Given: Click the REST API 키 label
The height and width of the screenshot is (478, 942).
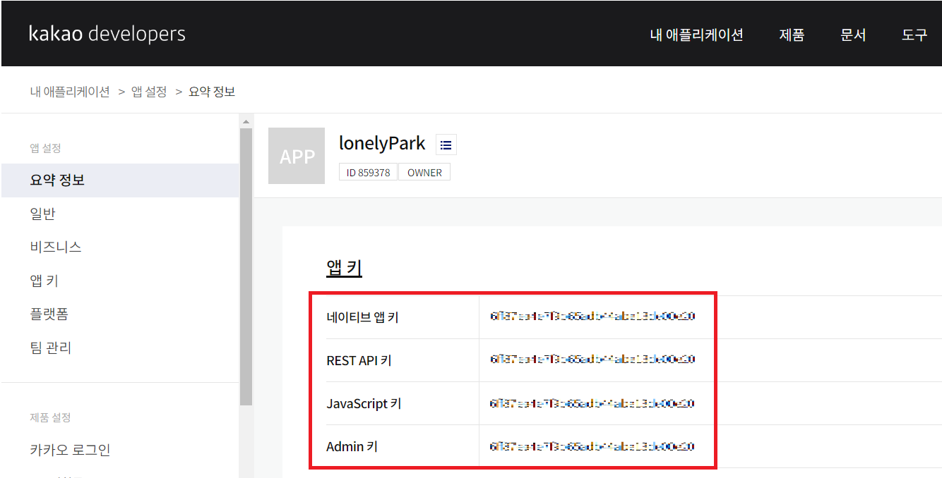Looking at the screenshot, I should 359,360.
